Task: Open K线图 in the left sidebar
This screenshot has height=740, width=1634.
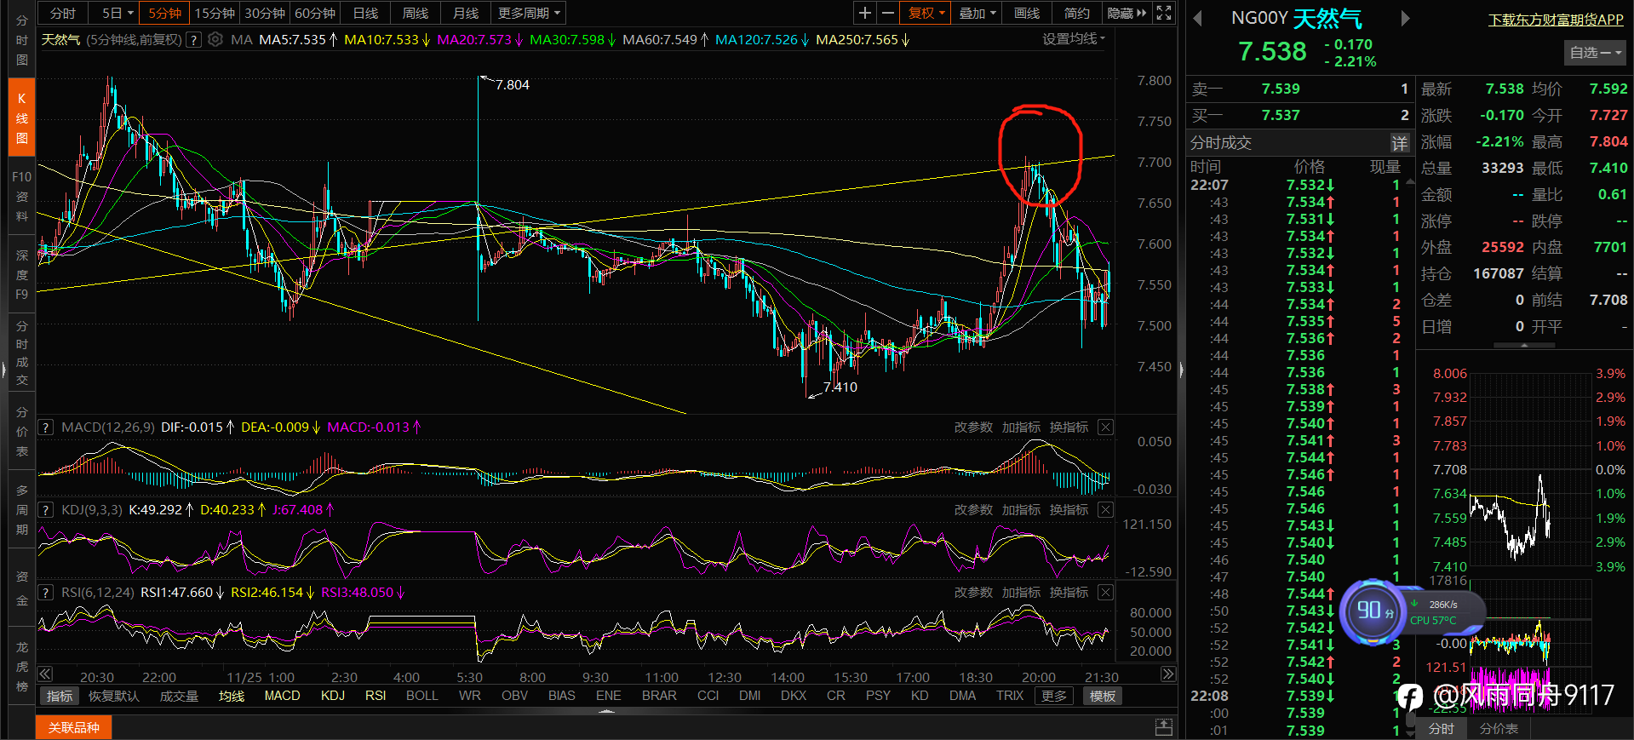Action: click(x=22, y=118)
